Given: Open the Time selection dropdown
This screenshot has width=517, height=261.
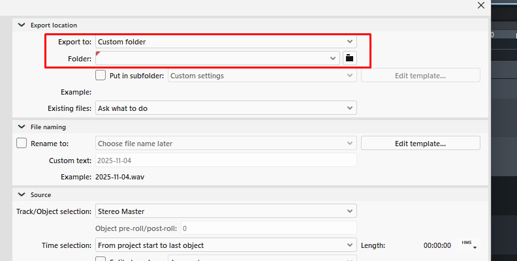Looking at the screenshot, I should click(225, 245).
